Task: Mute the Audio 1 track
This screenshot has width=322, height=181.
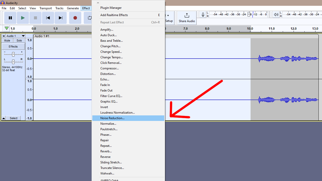Action: [7, 40]
